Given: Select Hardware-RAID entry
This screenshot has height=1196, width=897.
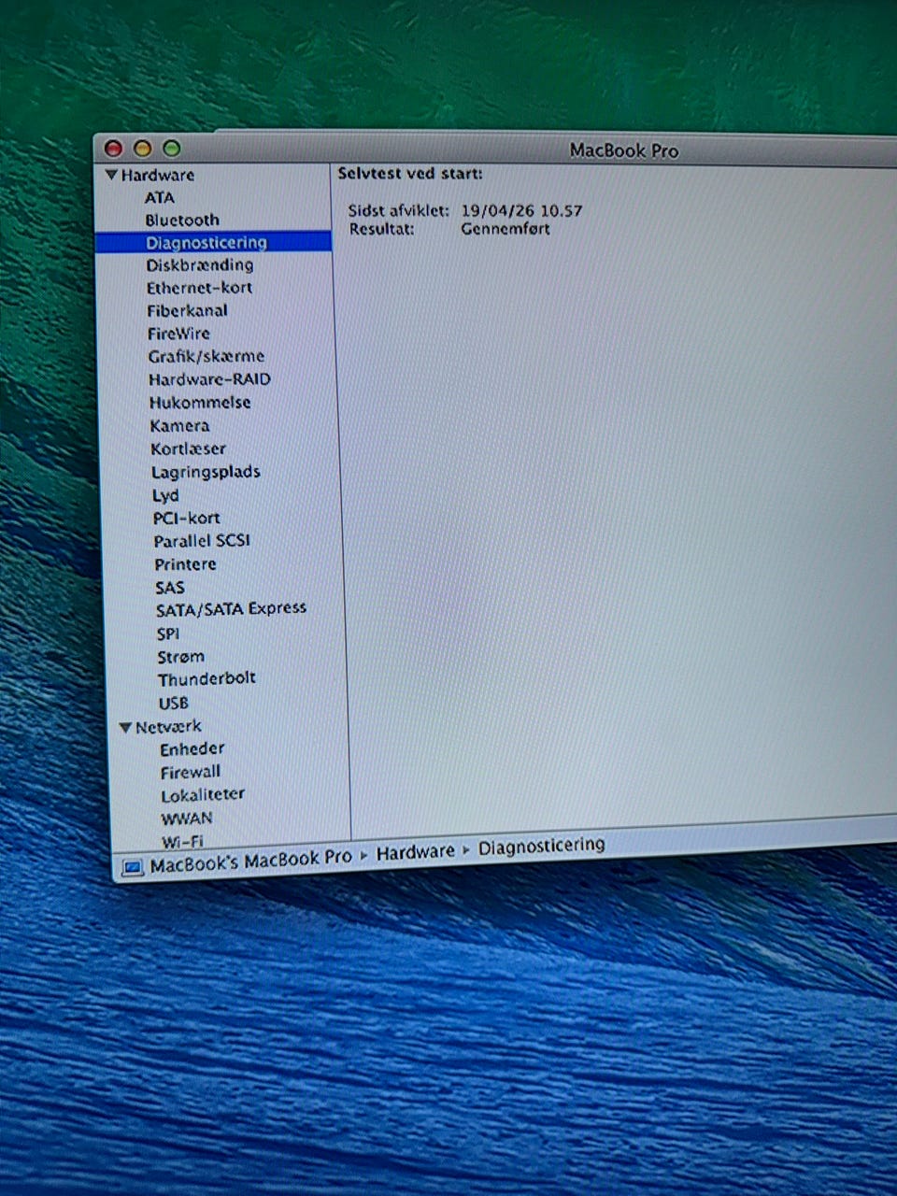Looking at the screenshot, I should coord(209,379).
